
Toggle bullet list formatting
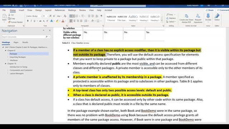(x=71, y=16)
